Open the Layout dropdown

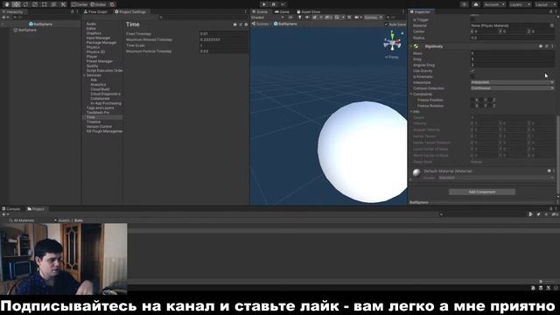tap(545, 4)
